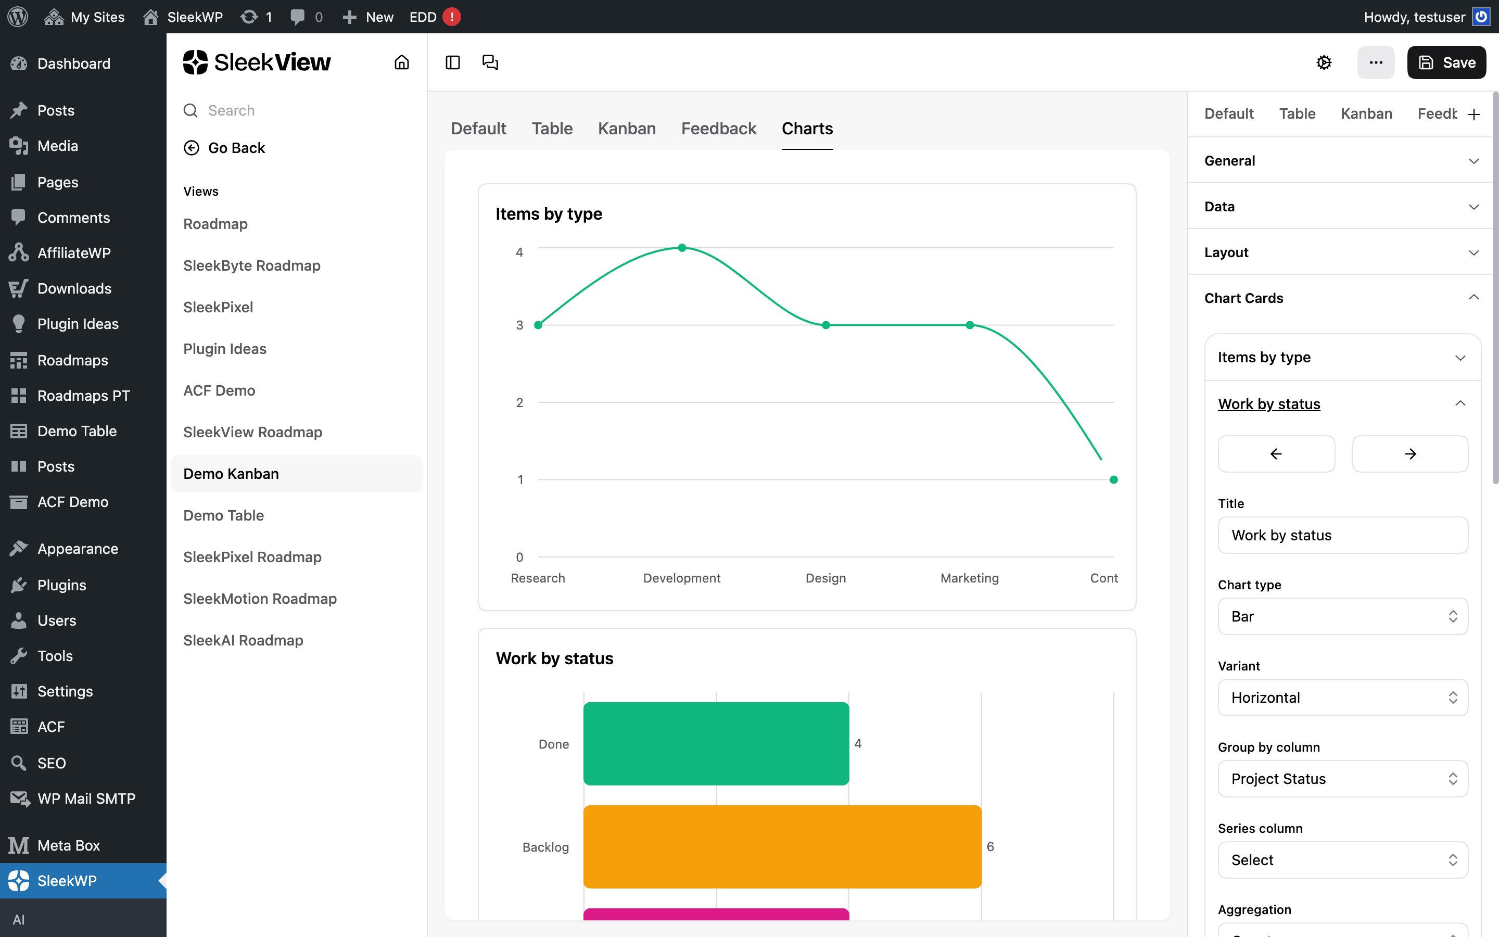Viewport: 1499px width, 937px height.
Task: Toggle the sidebar panel icon
Action: click(453, 62)
